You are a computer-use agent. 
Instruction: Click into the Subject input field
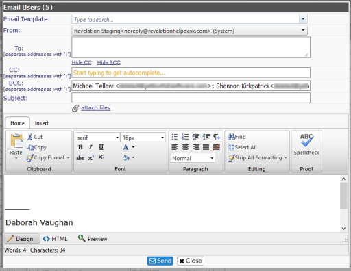191,98
